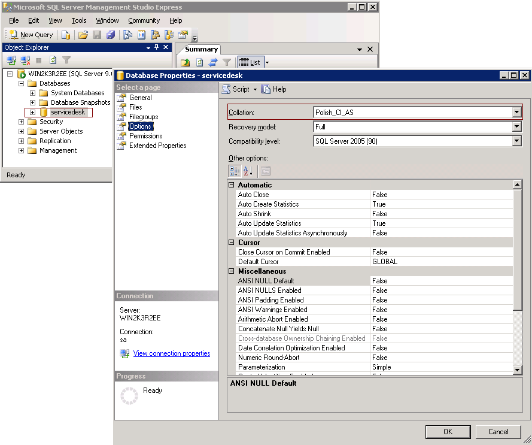Click the New Query toolbar button
The height and width of the screenshot is (445, 532).
pyautogui.click(x=31, y=35)
